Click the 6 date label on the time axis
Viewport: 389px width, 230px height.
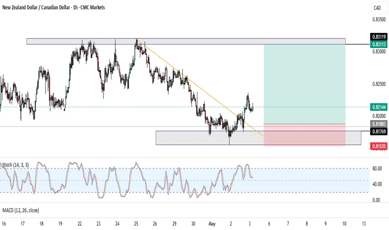pos(269,224)
